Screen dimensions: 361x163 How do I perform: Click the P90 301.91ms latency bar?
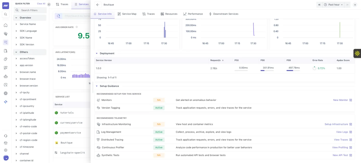[x=267, y=71]
